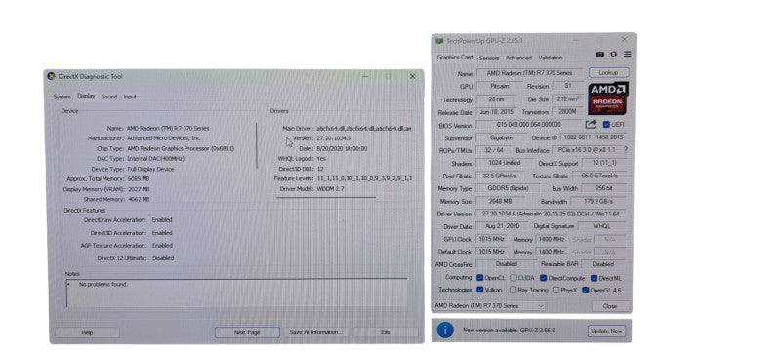Toggle the OpenGL 4.6 checkbox

click(586, 290)
